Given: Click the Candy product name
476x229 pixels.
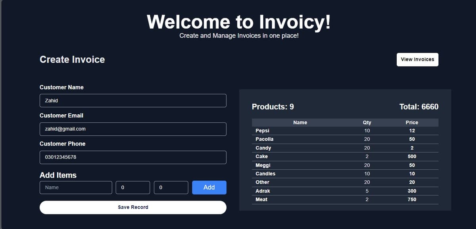Looking at the screenshot, I should [x=263, y=148].
